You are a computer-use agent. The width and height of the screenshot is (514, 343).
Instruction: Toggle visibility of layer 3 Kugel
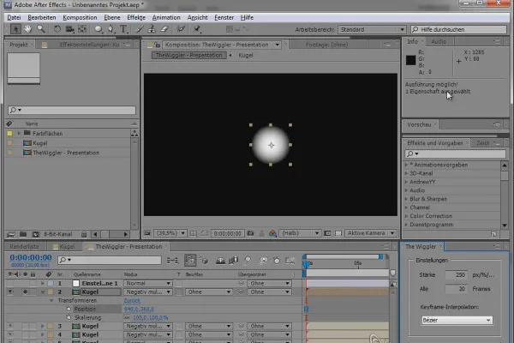(10, 326)
